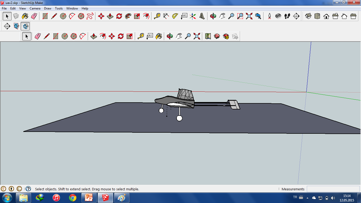The height and width of the screenshot is (203, 361).
Task: Open the Extension Warehouse
Action: (x=226, y=36)
